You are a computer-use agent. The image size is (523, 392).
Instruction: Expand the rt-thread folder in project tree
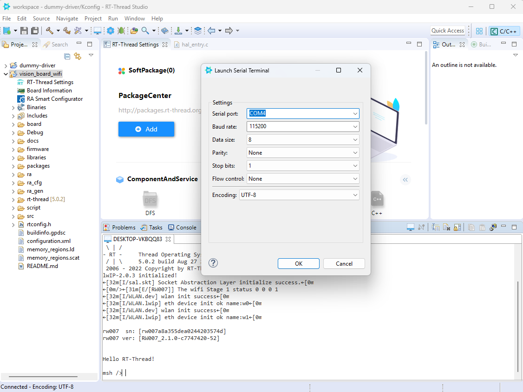[x=13, y=199]
